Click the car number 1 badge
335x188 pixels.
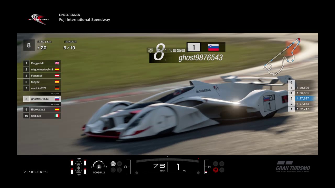coord(194,47)
